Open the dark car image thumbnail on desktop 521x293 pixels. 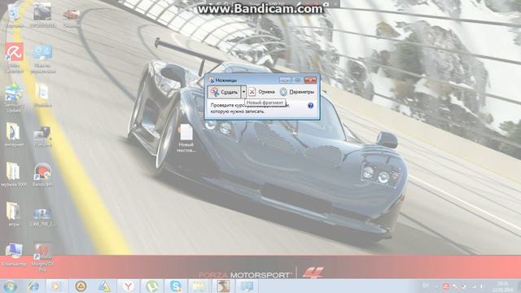pyautogui.click(x=42, y=15)
